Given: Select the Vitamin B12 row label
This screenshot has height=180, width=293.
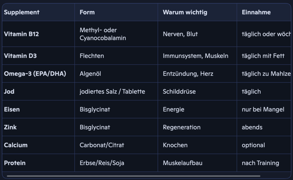Looking at the screenshot, I should coord(21,34).
